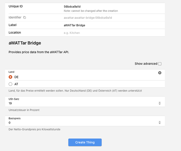Screen dimensions: 181x151
Task: Click the aWATTar Bridge section heading
Action: [x=25, y=43]
